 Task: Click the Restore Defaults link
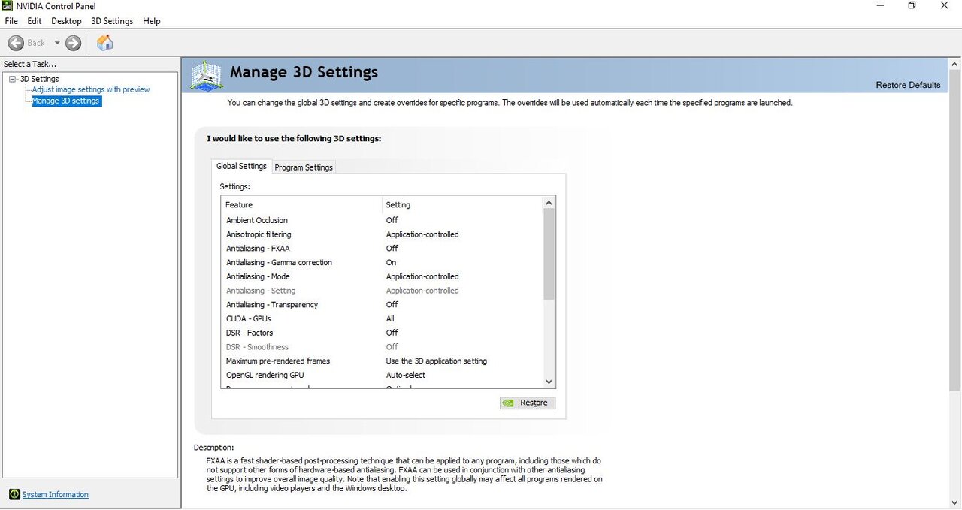tap(908, 85)
